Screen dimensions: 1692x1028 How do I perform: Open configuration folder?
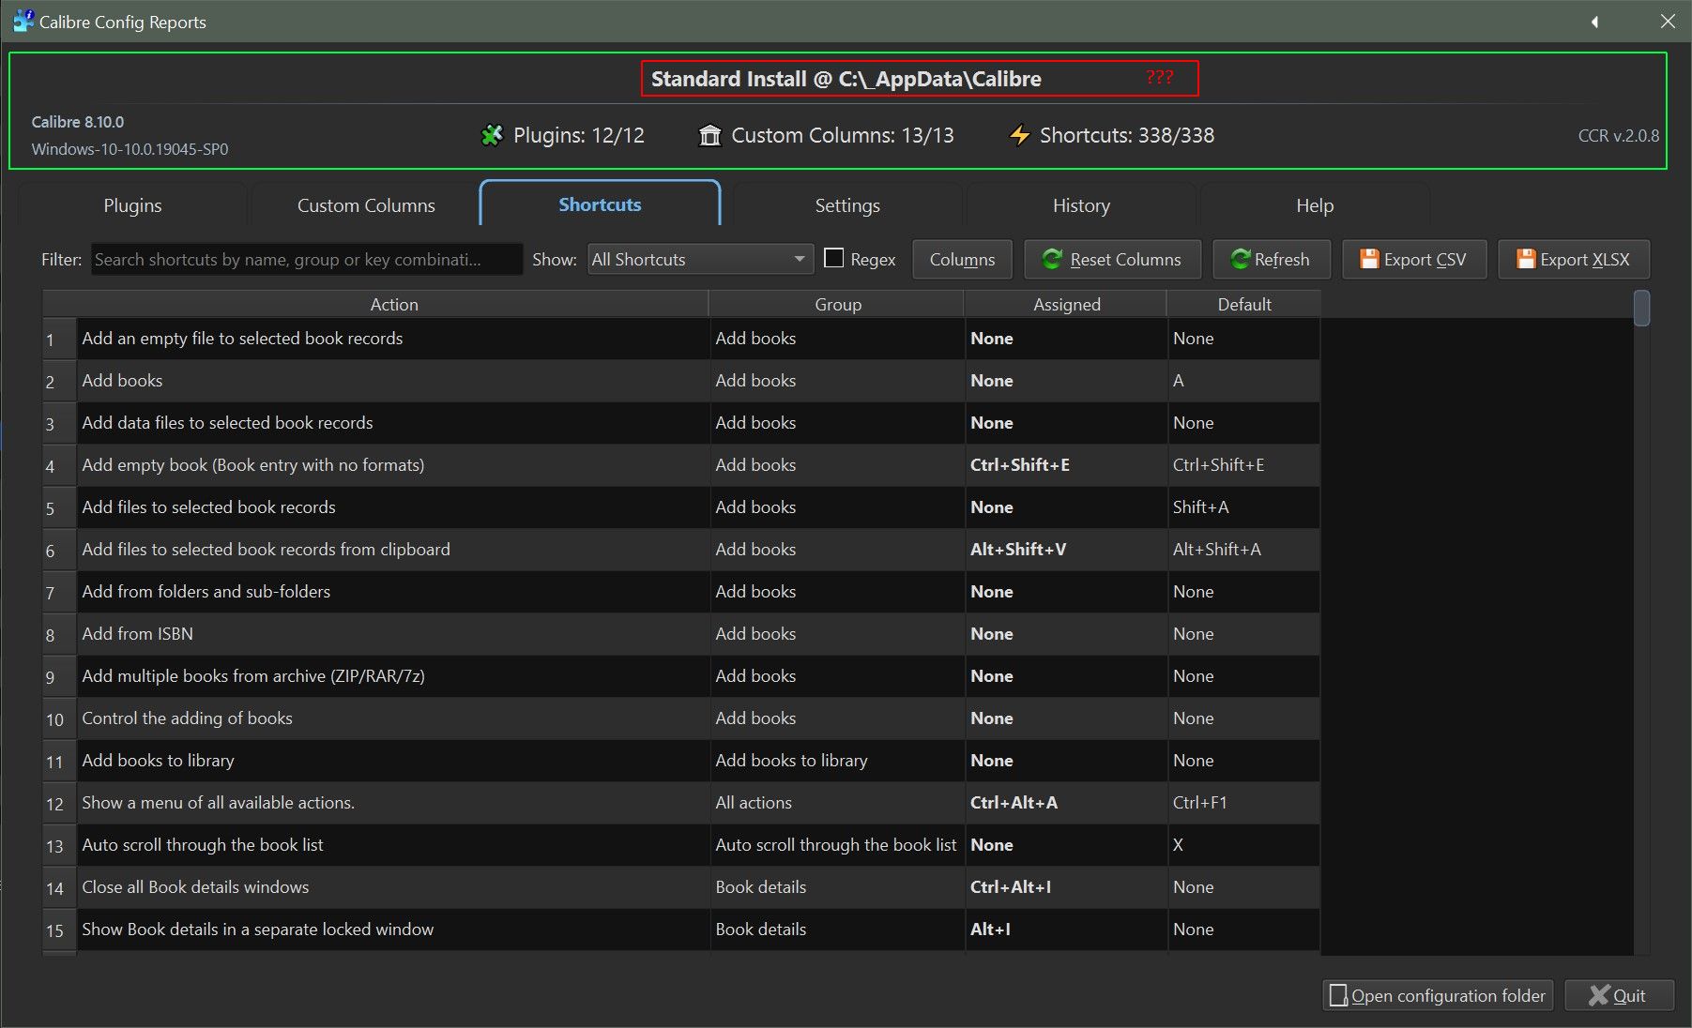click(1438, 995)
